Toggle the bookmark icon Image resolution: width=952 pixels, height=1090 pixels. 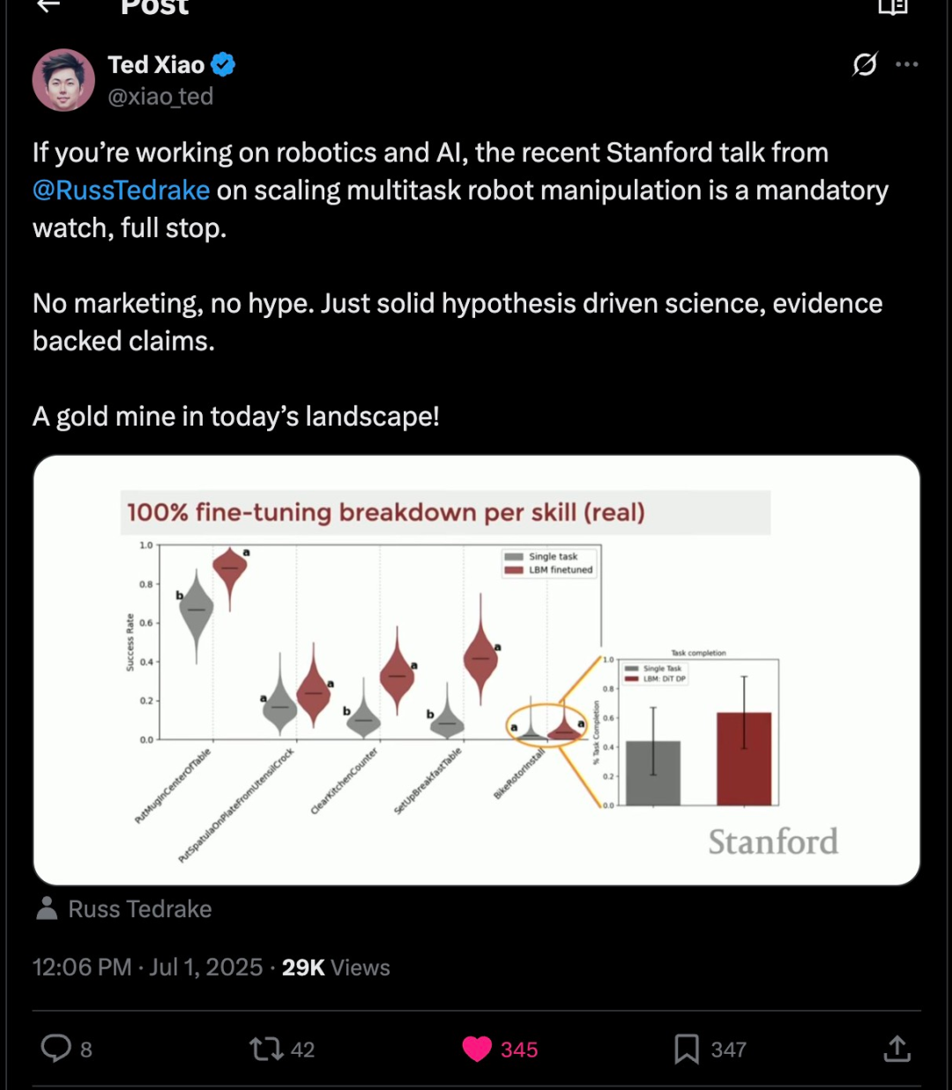pos(686,1049)
